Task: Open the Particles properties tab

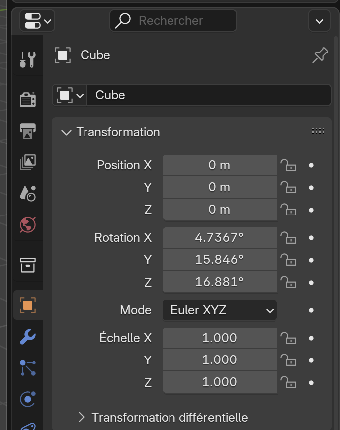Action: click(28, 368)
